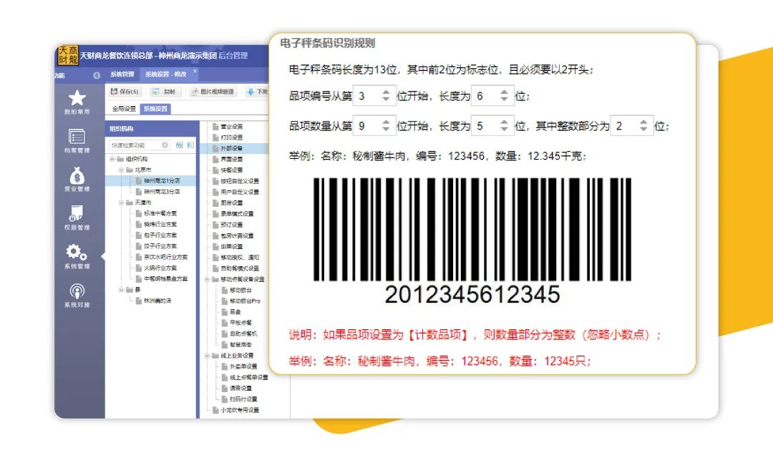This screenshot has width=773, height=463.
Task: Click the tree-view icon beside the search box
Action: 180,145
